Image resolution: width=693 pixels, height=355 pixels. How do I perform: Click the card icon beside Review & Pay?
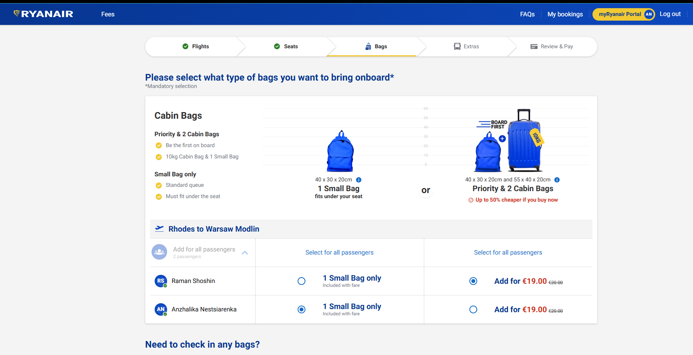click(534, 46)
